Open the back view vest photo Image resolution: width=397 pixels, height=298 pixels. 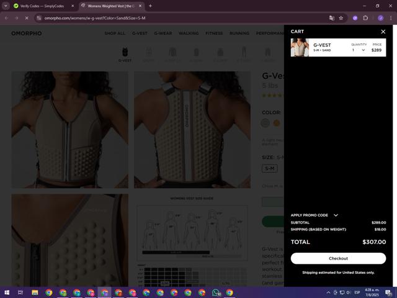coord(192,130)
